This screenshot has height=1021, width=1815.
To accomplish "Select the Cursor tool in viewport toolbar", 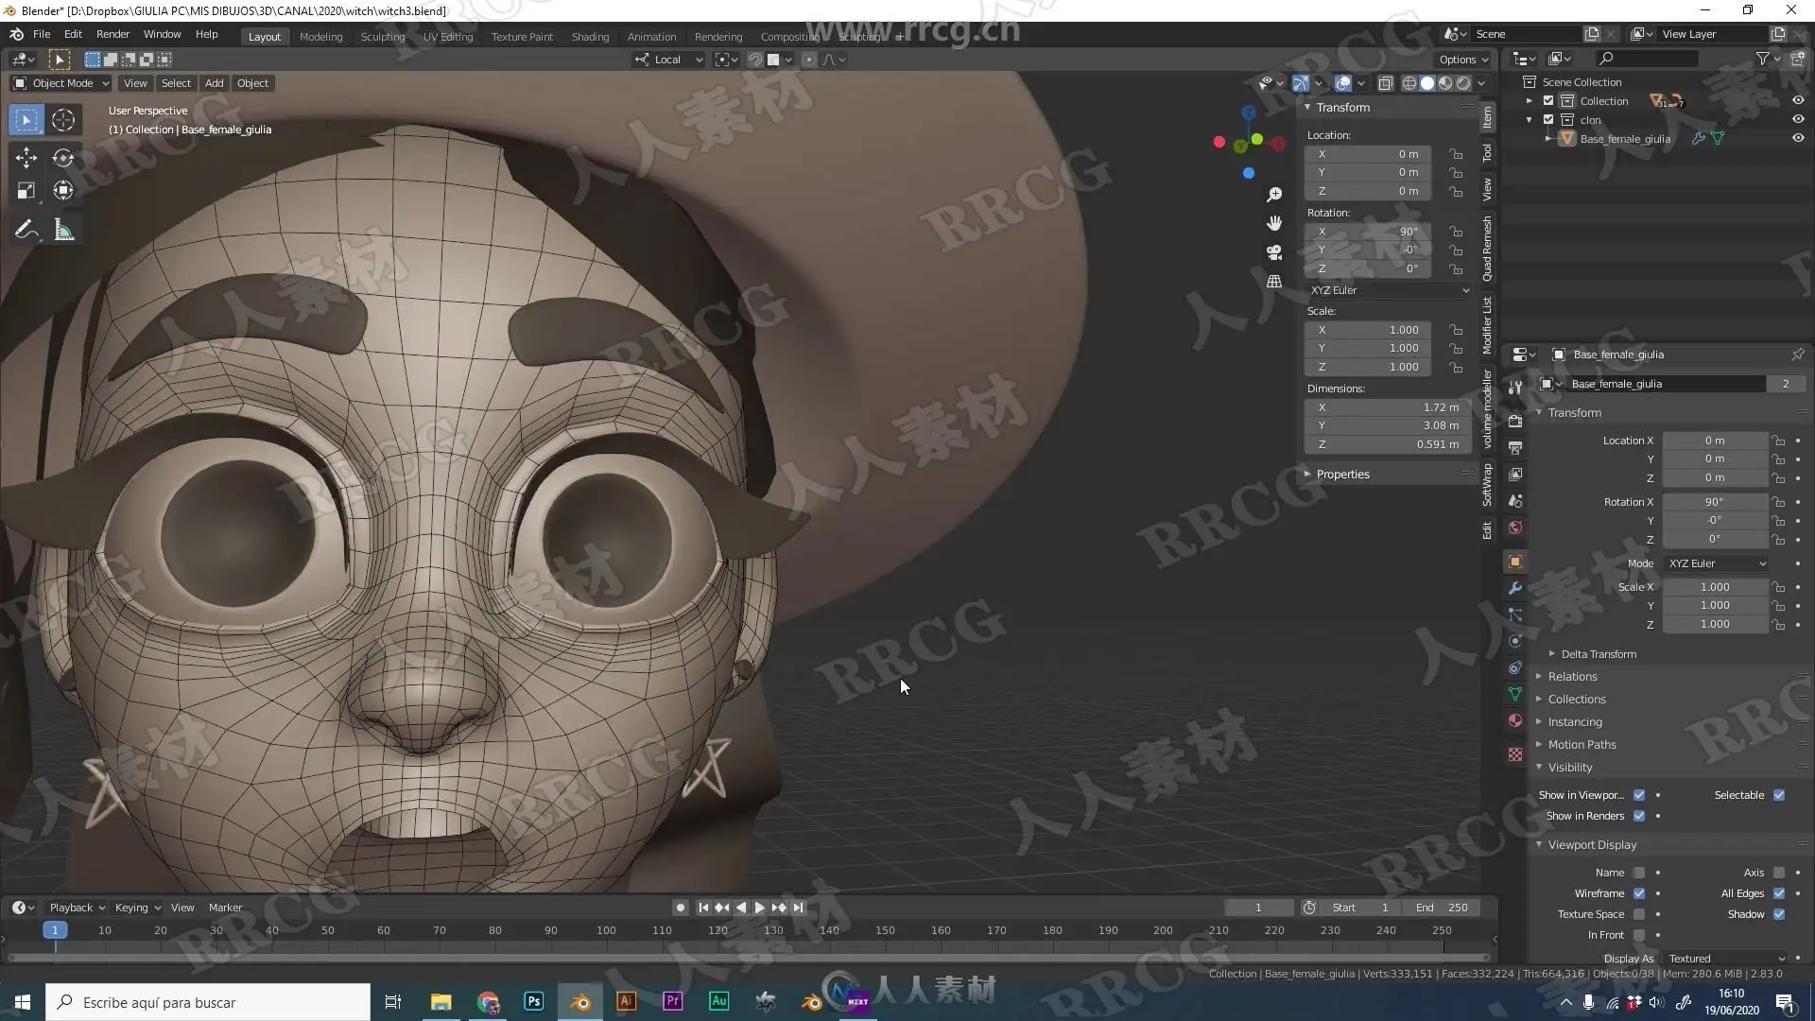I will [x=63, y=120].
